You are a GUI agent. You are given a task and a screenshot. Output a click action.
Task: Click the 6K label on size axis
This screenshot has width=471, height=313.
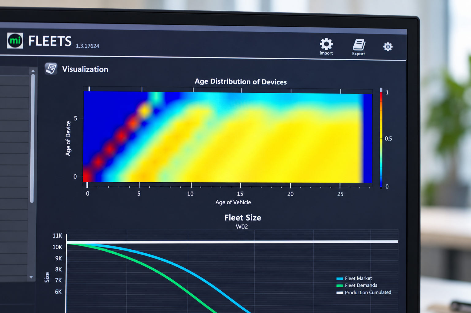pos(58,292)
